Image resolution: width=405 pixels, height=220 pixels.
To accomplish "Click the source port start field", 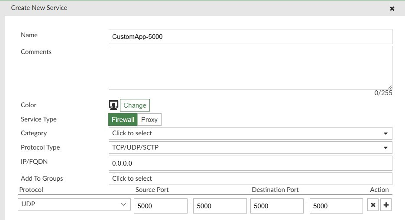I will click(161, 206).
